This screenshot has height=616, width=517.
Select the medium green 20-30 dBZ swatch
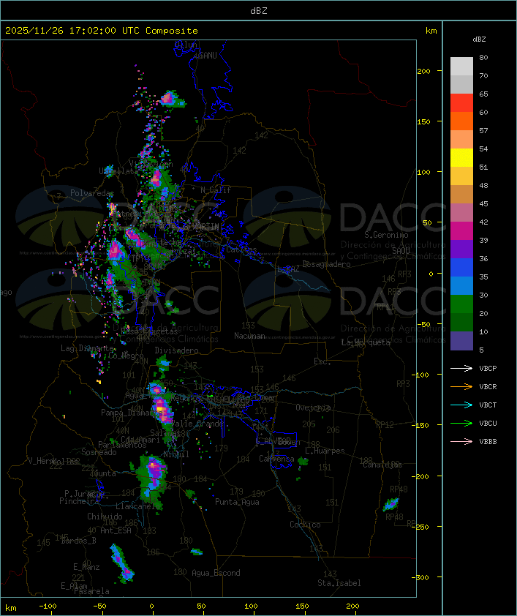tap(461, 304)
